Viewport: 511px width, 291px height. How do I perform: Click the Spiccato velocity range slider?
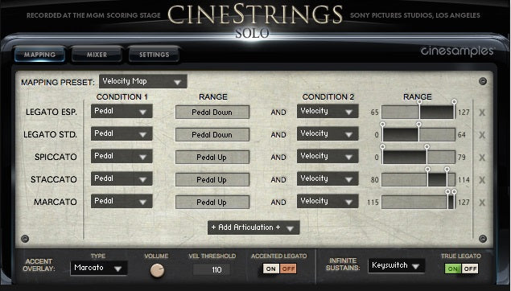pyautogui.click(x=418, y=158)
